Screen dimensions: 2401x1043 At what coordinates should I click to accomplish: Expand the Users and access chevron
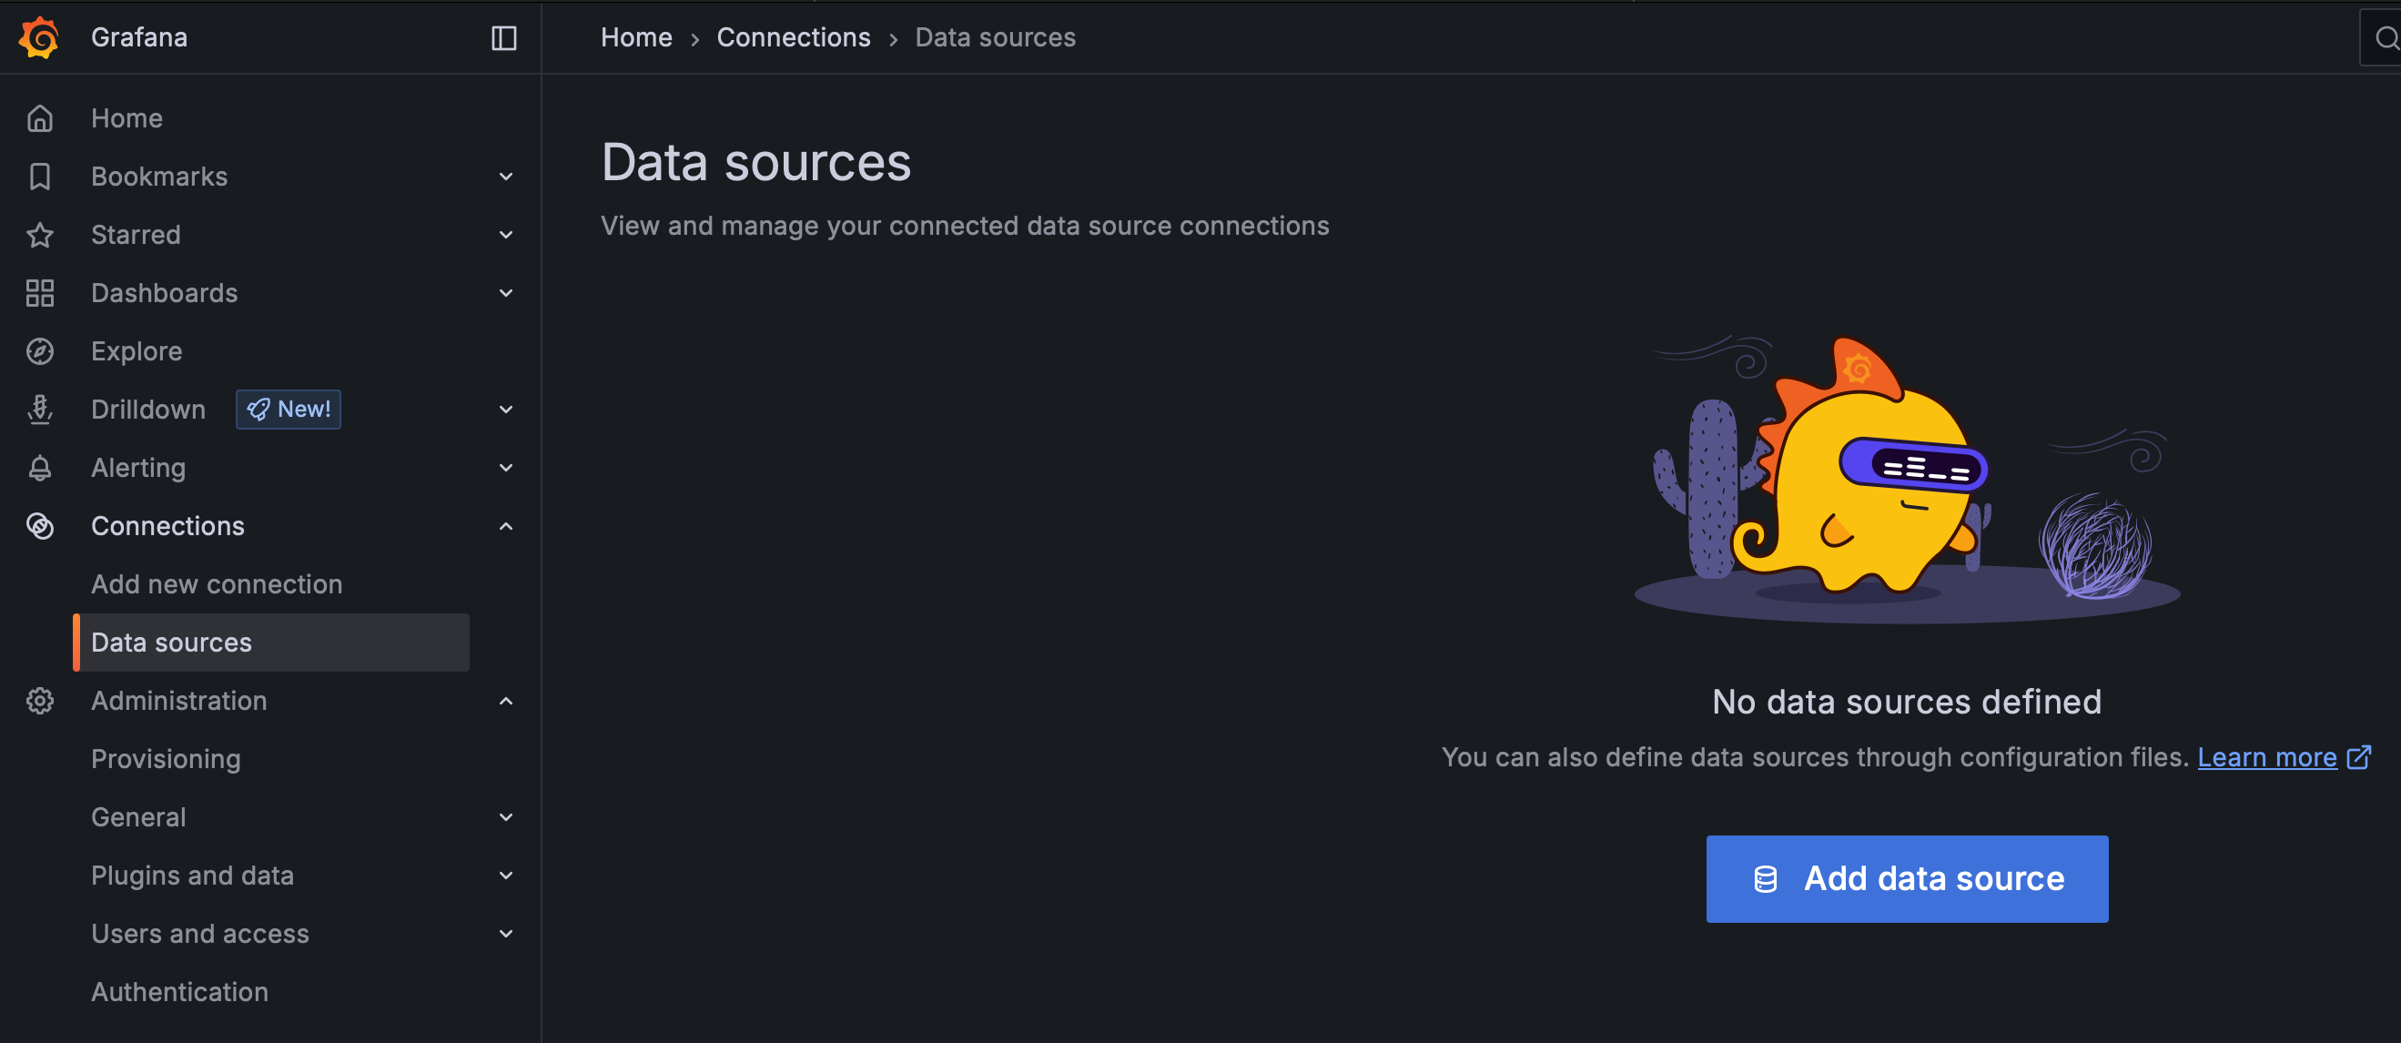(505, 934)
